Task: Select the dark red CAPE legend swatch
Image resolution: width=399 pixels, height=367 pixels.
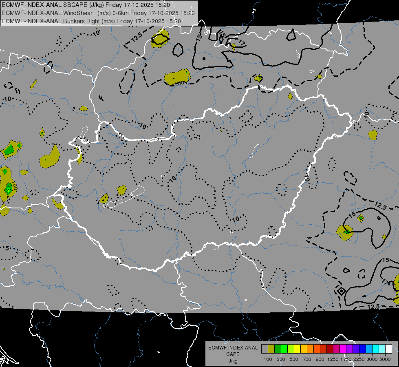Action: click(x=330, y=349)
